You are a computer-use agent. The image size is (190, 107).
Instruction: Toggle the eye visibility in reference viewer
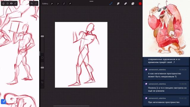11,3
